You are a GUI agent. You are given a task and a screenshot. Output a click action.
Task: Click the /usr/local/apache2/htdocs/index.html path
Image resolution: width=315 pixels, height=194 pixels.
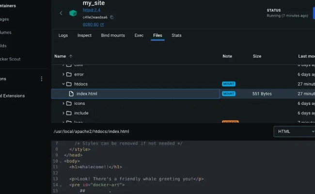click(x=92, y=131)
